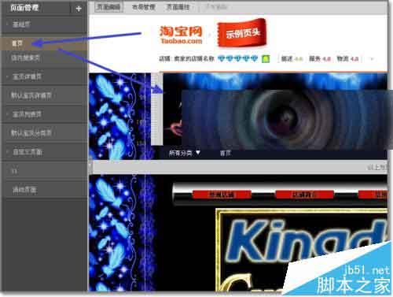Image resolution: width=393 pixels, height=297 pixels.
Task: Click the 物流 rating score
Action: 347,59
